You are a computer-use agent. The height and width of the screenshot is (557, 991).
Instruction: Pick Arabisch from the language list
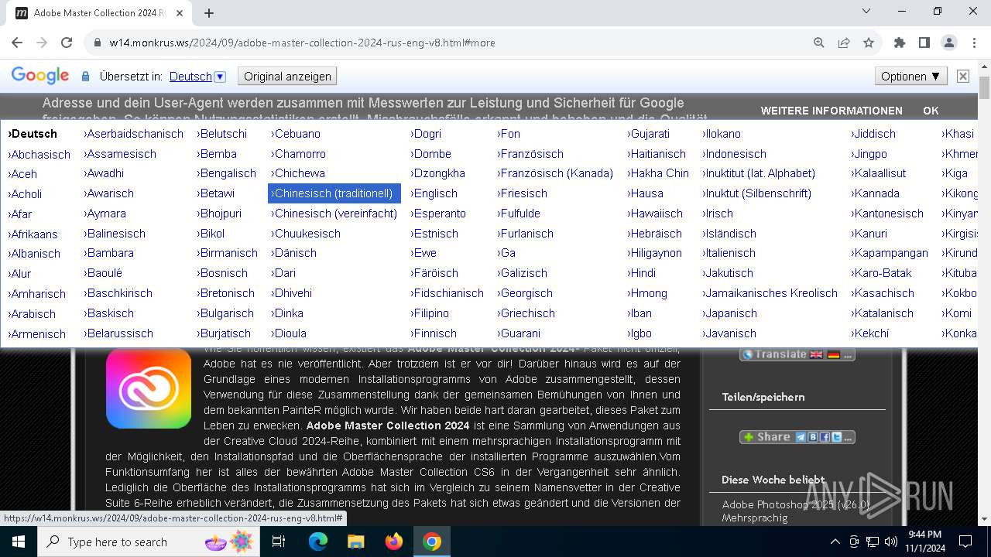tap(32, 314)
